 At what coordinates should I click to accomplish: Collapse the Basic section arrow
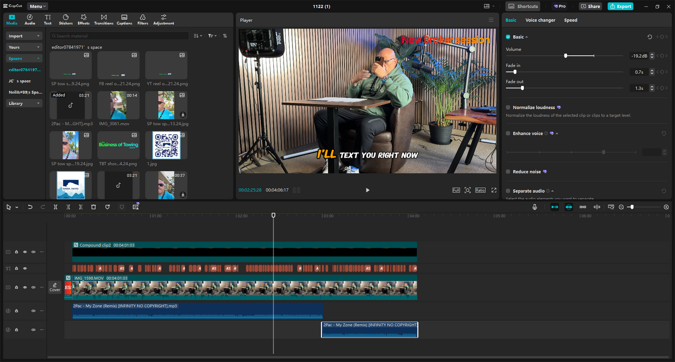(x=526, y=37)
